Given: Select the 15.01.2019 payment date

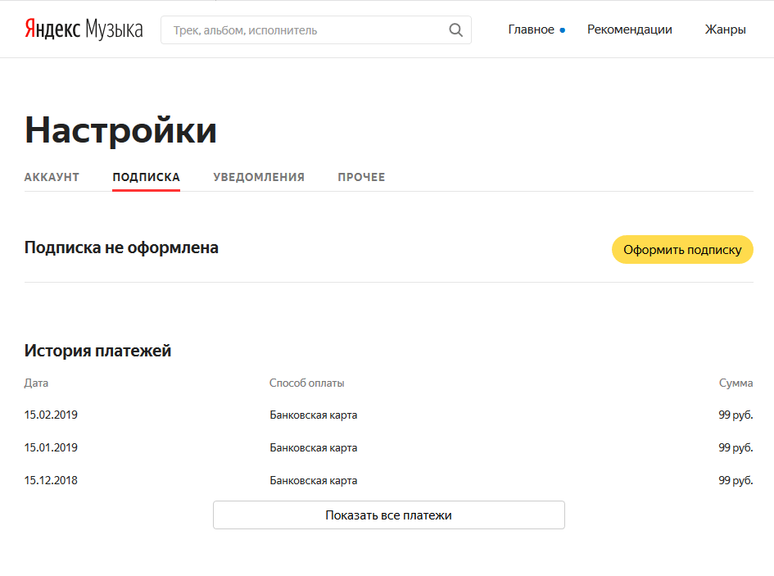Looking at the screenshot, I should pyautogui.click(x=51, y=447).
